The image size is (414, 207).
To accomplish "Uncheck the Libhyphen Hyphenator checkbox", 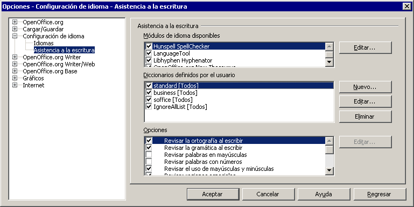I will point(149,60).
